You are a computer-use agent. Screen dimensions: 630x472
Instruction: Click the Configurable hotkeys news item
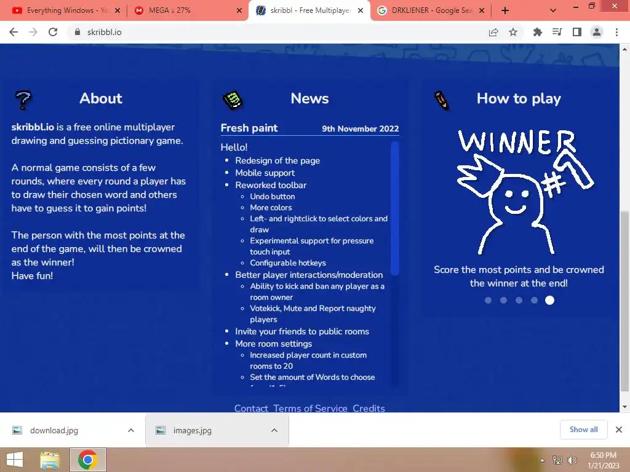(x=288, y=263)
